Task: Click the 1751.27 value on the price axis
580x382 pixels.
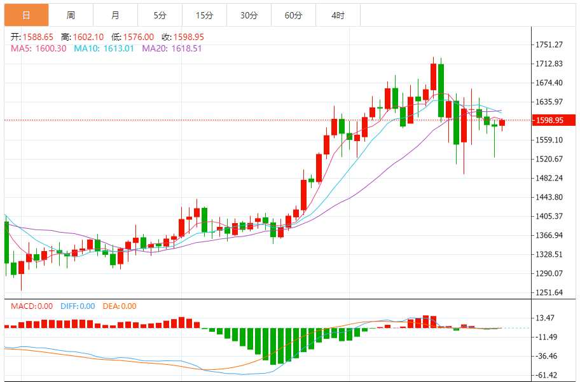Action: (548, 45)
